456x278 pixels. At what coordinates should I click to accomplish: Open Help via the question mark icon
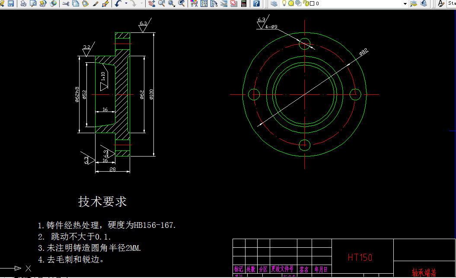click(256, 4)
